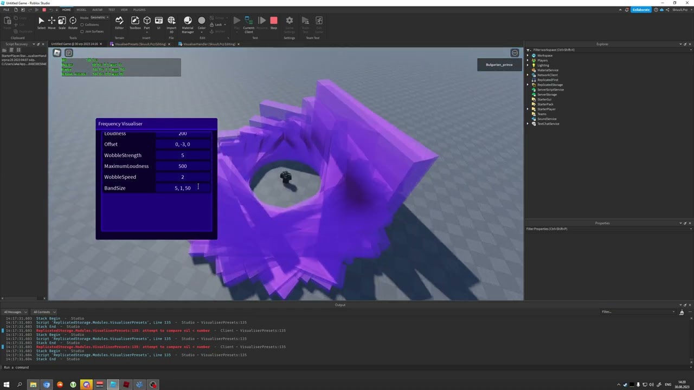Open the All Messages filter dropdown
The width and height of the screenshot is (694, 390).
tap(14, 312)
